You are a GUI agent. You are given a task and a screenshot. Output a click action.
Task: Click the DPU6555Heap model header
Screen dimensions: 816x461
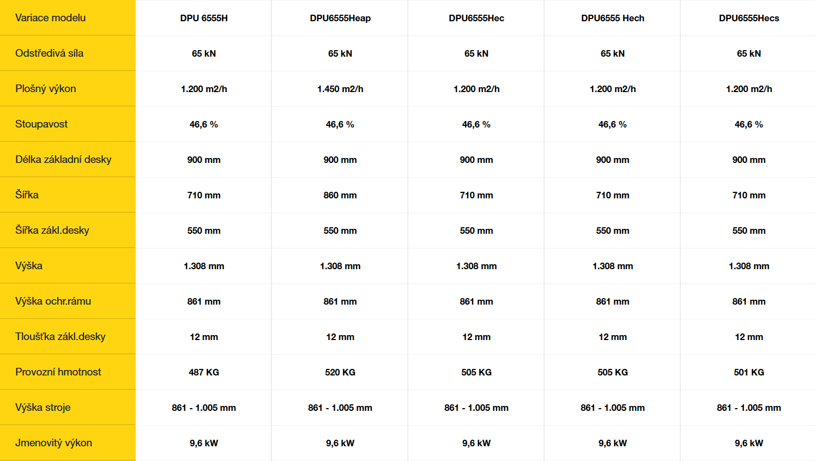(340, 18)
